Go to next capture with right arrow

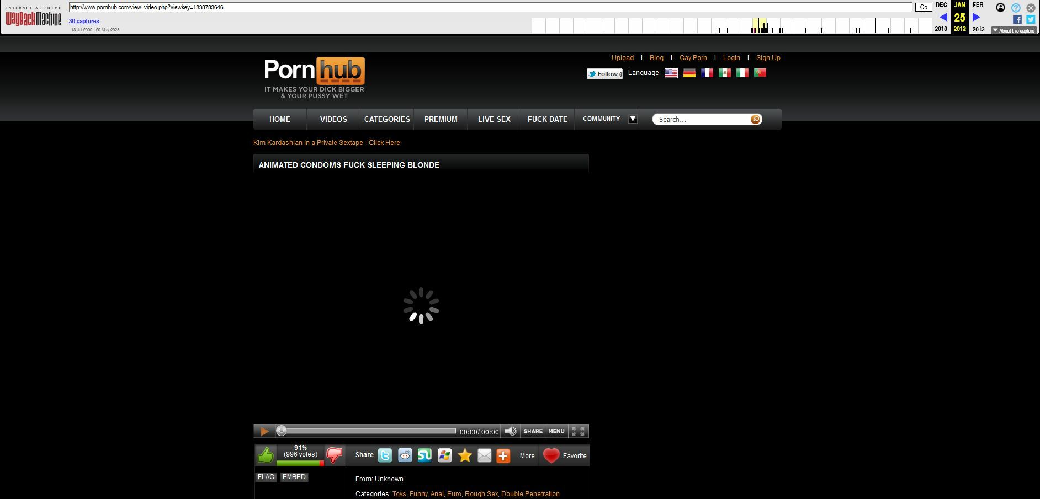pyautogui.click(x=976, y=17)
